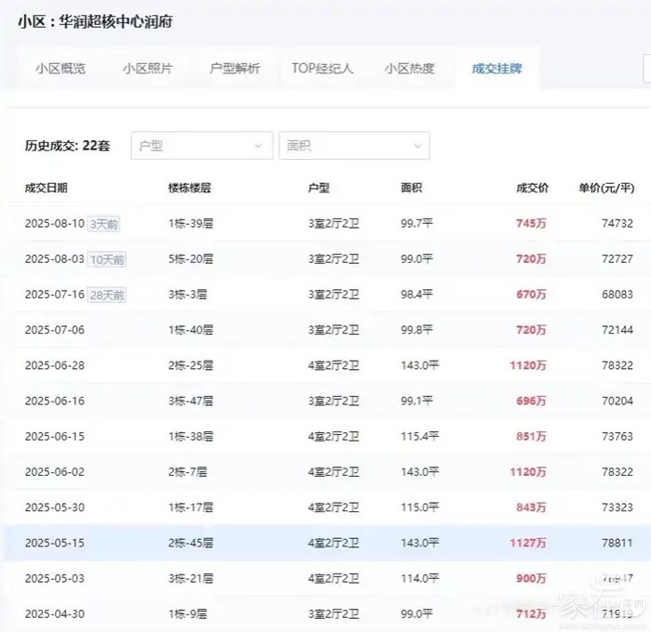Click the 成交价 column header

tap(532, 189)
